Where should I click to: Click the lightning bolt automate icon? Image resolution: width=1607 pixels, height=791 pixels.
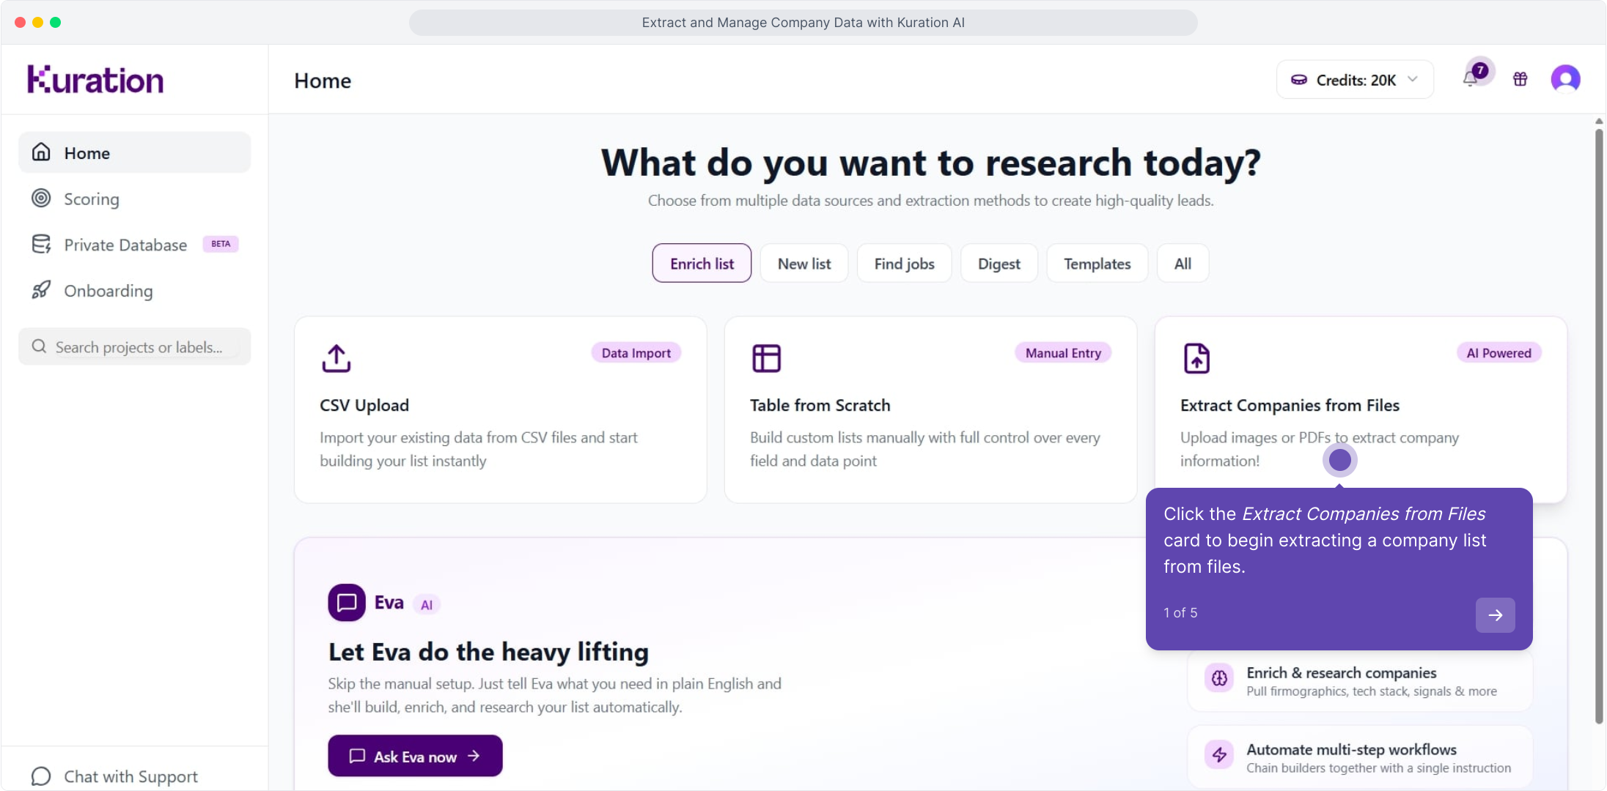point(1219,755)
